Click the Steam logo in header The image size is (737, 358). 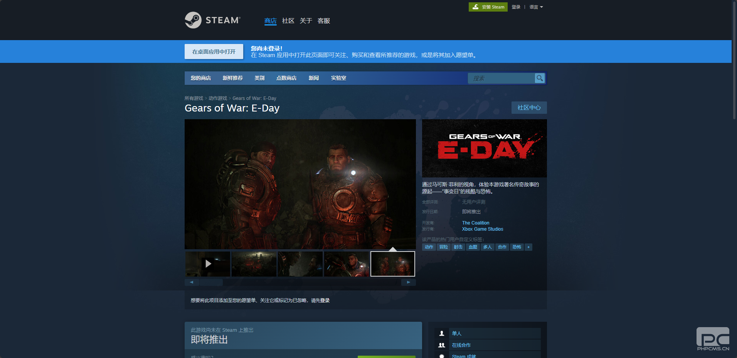click(212, 20)
